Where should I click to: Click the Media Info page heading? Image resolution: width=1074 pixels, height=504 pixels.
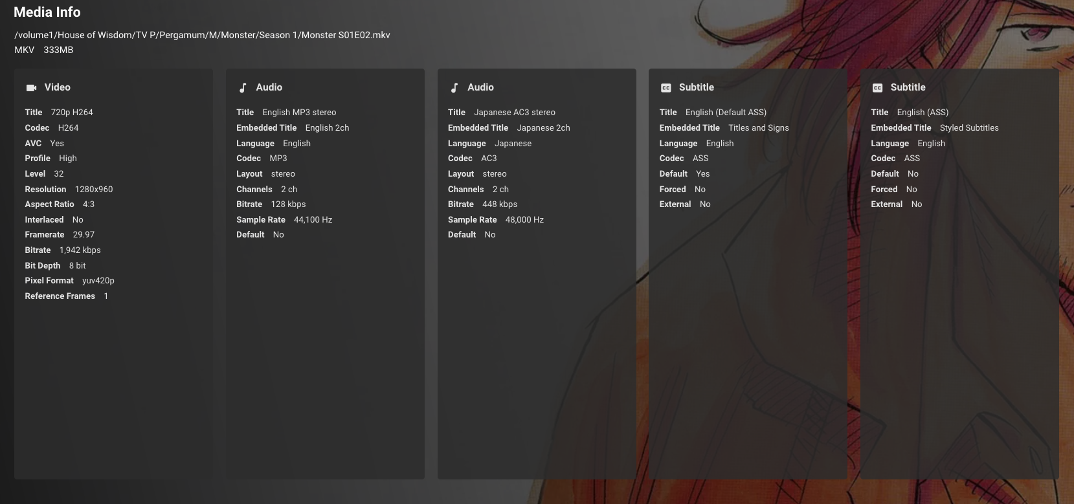point(47,12)
